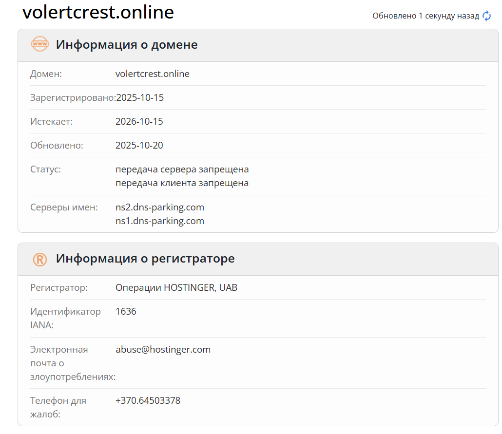Click the www globe icon beside domain info header
Screen dimensions: 502x434
(x=40, y=44)
